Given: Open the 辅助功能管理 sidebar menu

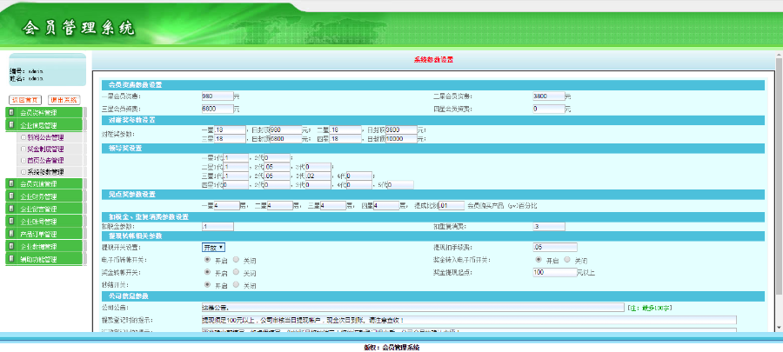Looking at the screenshot, I should (44, 259).
